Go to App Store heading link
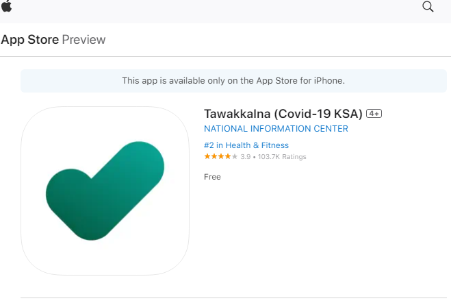The width and height of the screenshot is (451, 303). [x=30, y=40]
